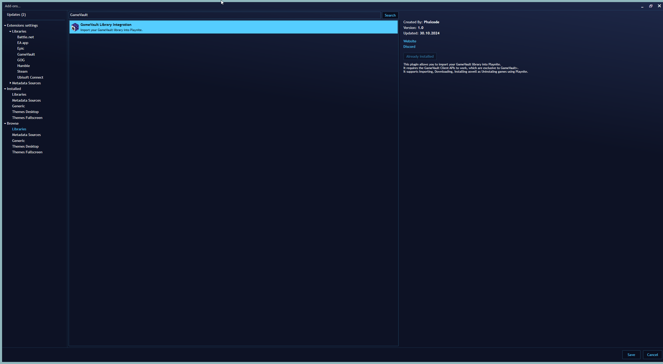Open Metadata Sources under Extensions settings
The height and width of the screenshot is (364, 663).
click(26, 83)
